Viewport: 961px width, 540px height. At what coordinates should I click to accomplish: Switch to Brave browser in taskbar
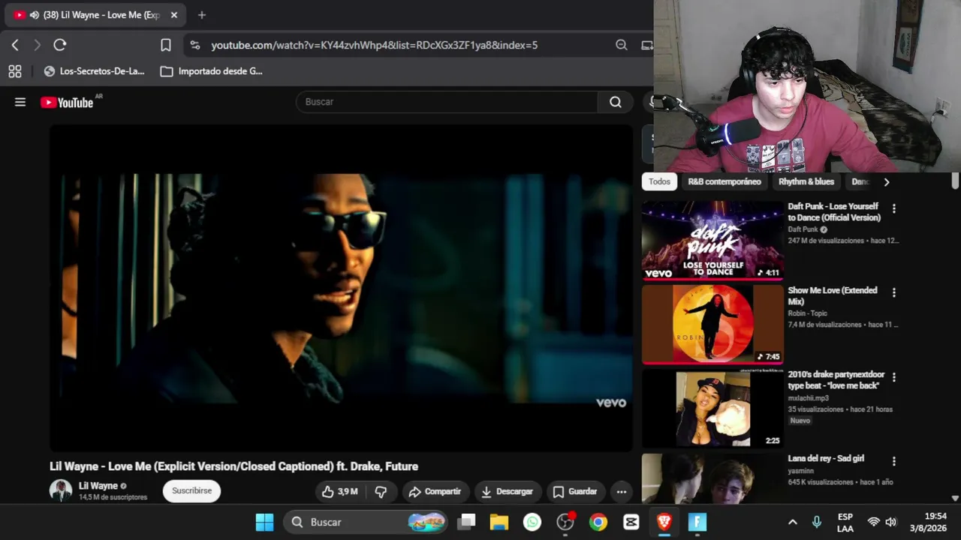coord(664,522)
